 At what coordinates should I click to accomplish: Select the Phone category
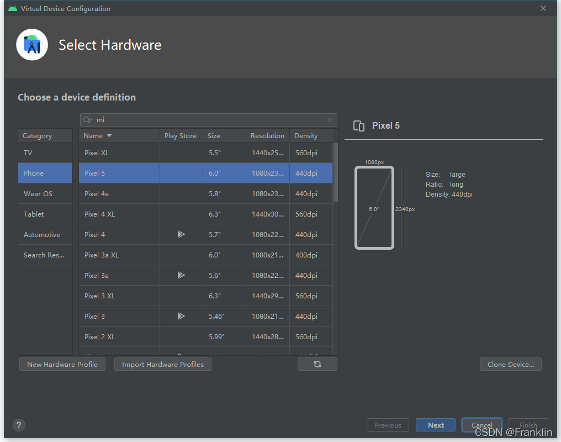[45, 173]
